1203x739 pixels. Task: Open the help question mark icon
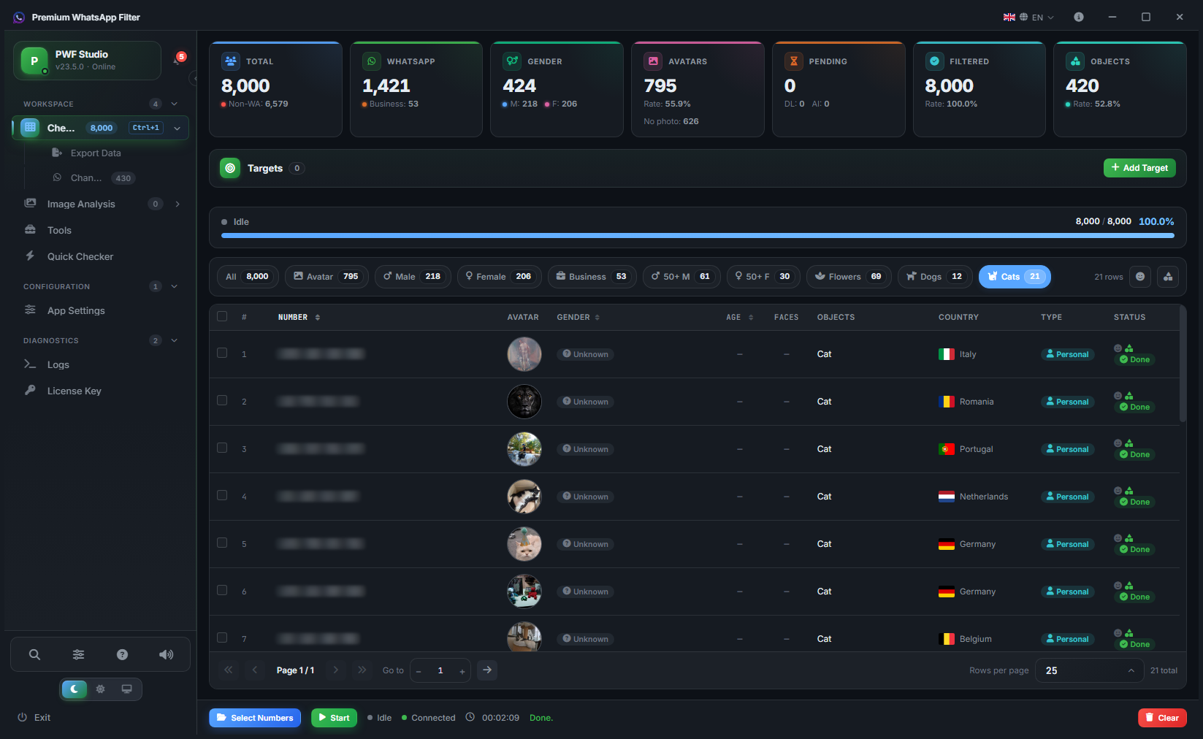pos(122,654)
